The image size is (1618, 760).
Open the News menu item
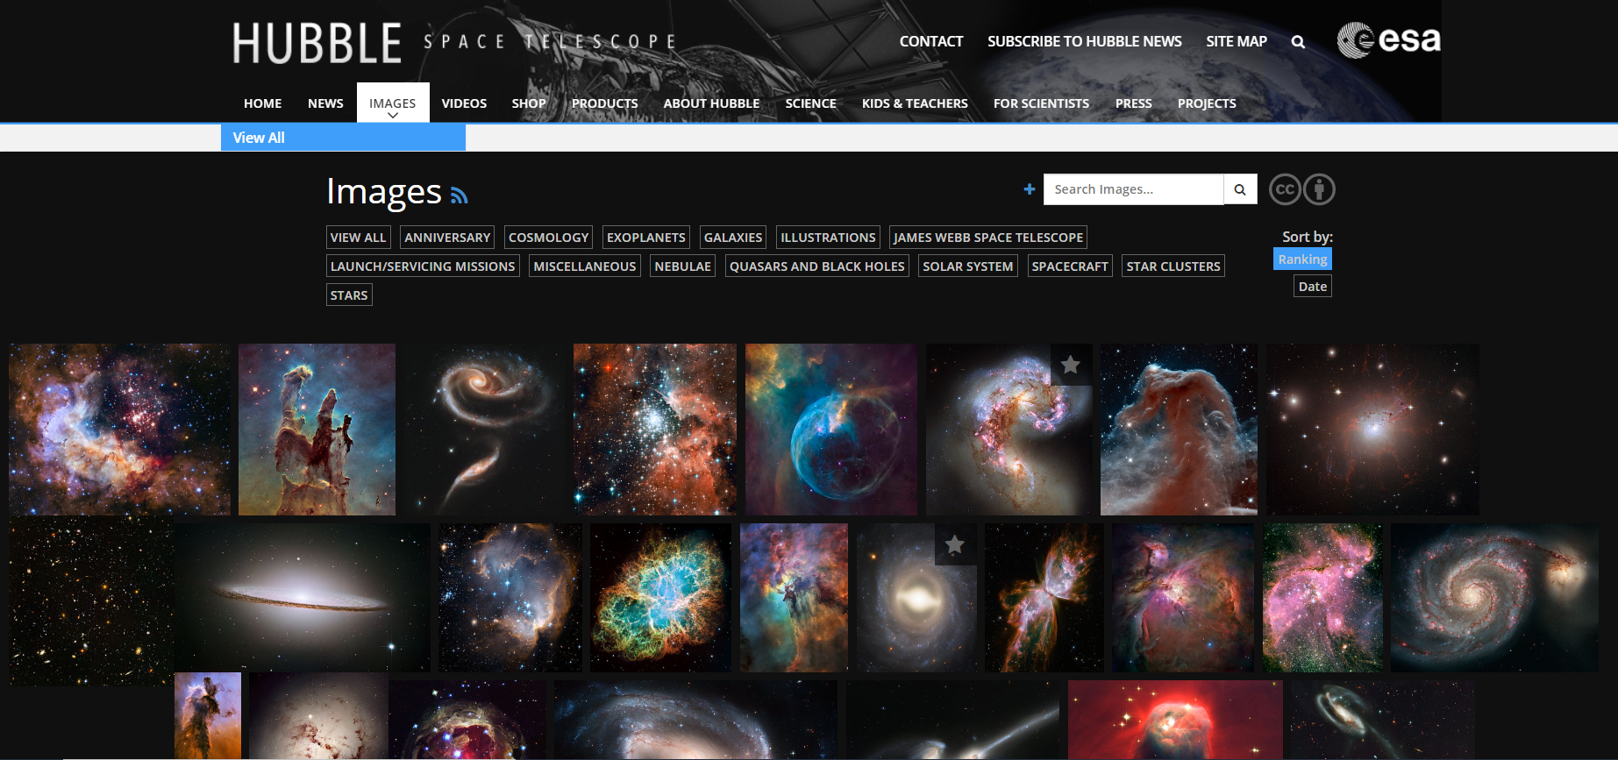325,103
